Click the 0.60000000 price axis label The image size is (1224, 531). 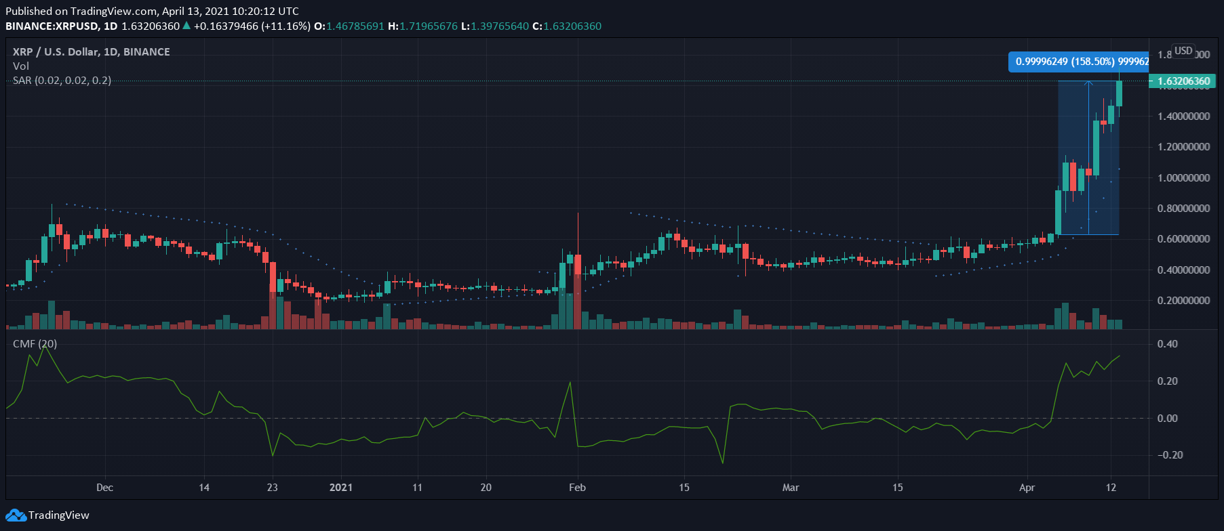coord(1184,239)
